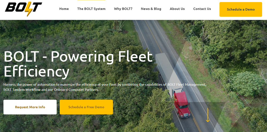This screenshot has height=132, width=267.
Task: Click the yellow active bar above The BOLT System
Action: 91,0
